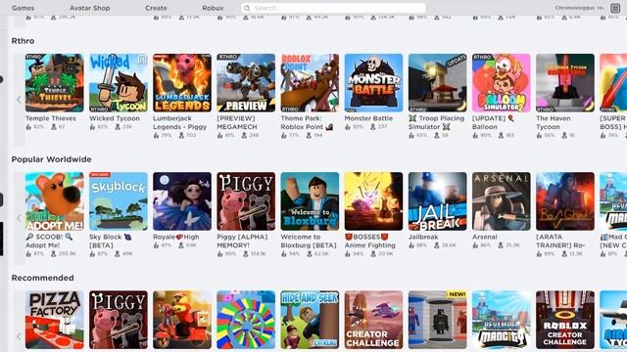Click the SCOOB! Adopt Me! title
627x352 pixels.
[x=50, y=242]
